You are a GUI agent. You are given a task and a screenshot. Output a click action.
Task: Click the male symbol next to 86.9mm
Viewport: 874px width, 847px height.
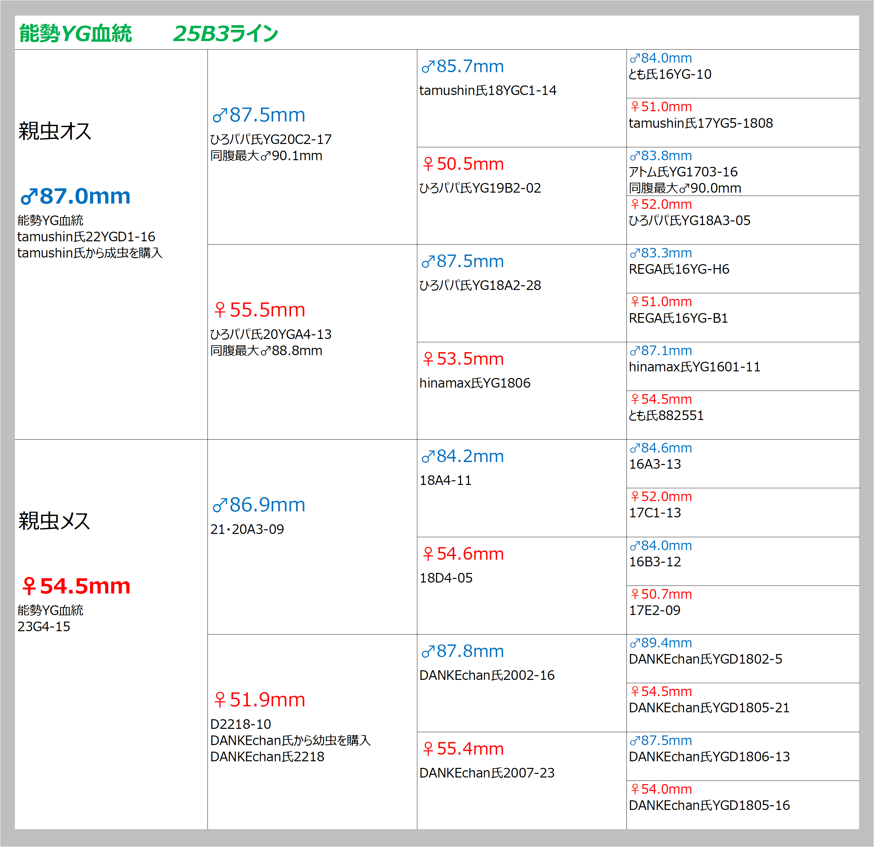[220, 506]
